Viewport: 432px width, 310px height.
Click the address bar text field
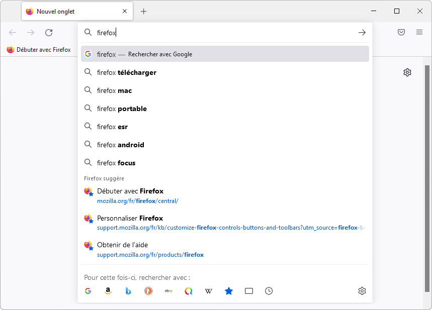(226, 33)
